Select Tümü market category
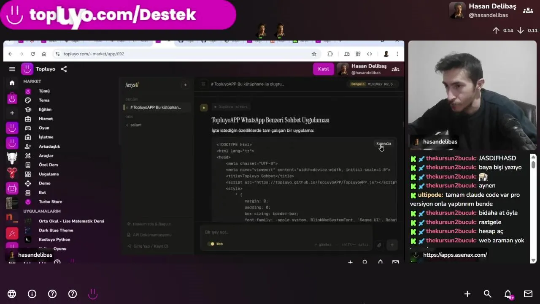540x304 pixels. (44, 91)
